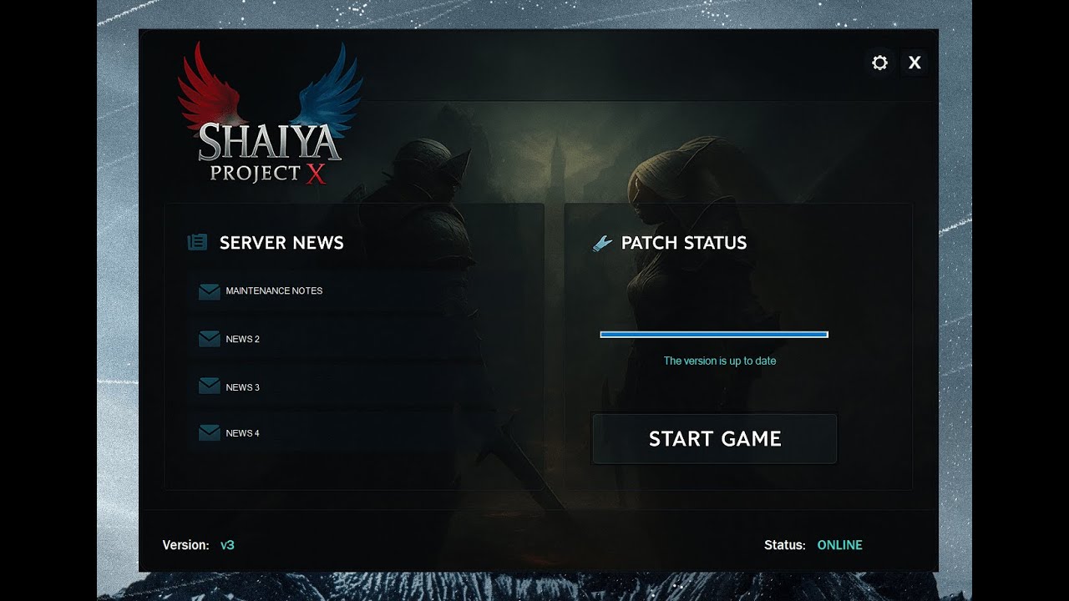Click the blue patch progress bar
Image resolution: width=1069 pixels, height=601 pixels.
714,335
